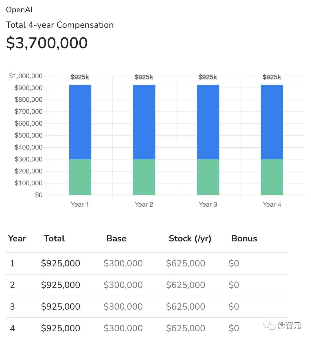Sort by the Total column header
Viewport: 311px width, 339px height.
point(54,238)
